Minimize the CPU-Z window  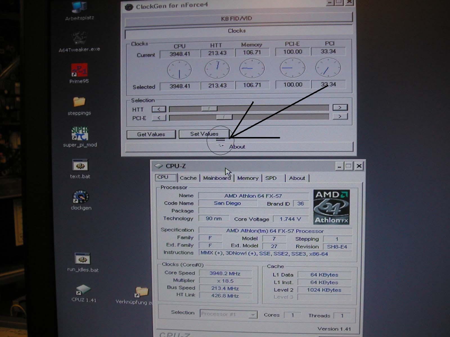pyautogui.click(x=339, y=166)
